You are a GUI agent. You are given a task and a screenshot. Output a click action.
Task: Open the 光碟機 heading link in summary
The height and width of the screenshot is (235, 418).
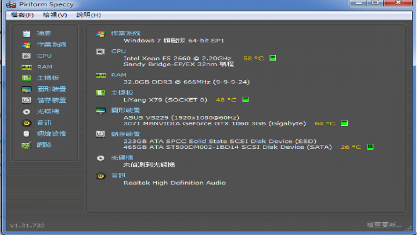coord(122,158)
